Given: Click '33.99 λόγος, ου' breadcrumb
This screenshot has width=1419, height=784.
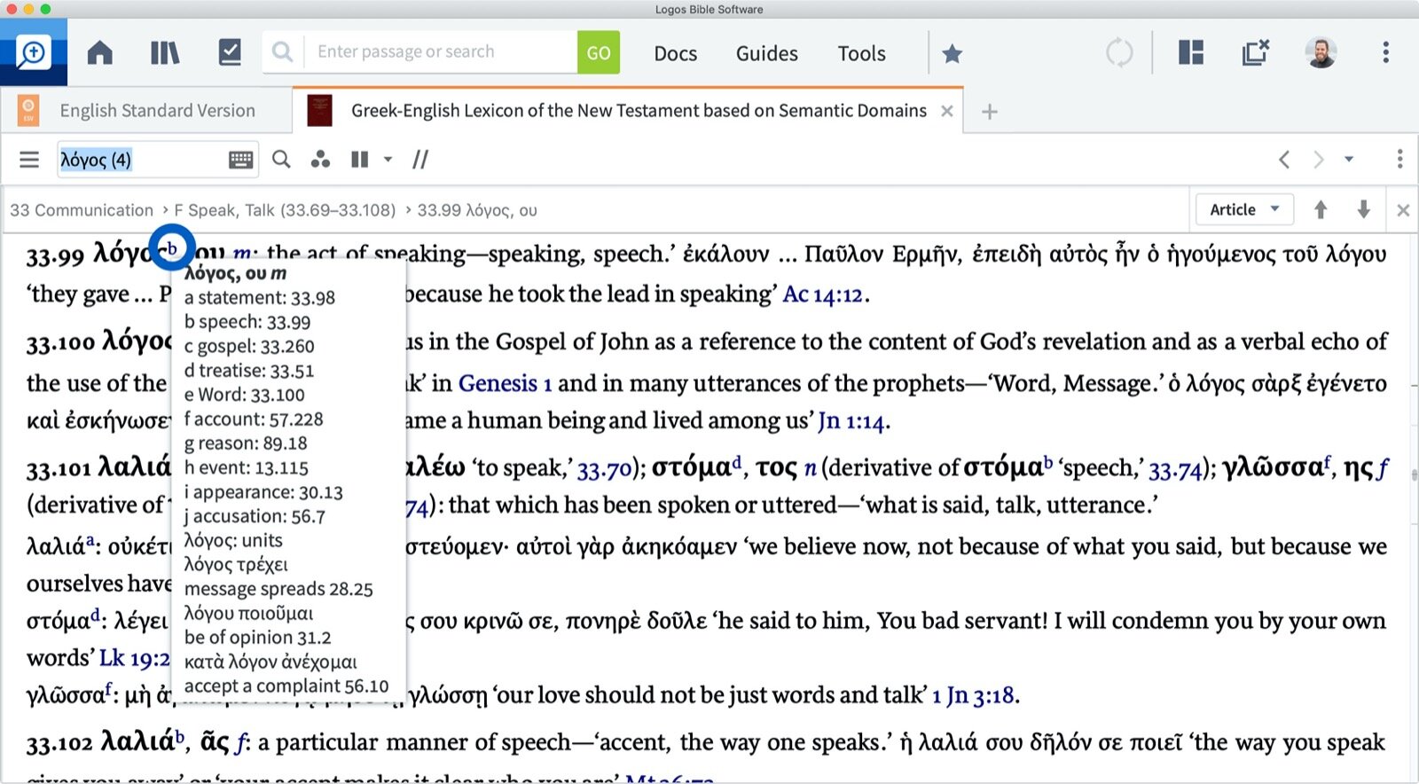Looking at the screenshot, I should (477, 210).
